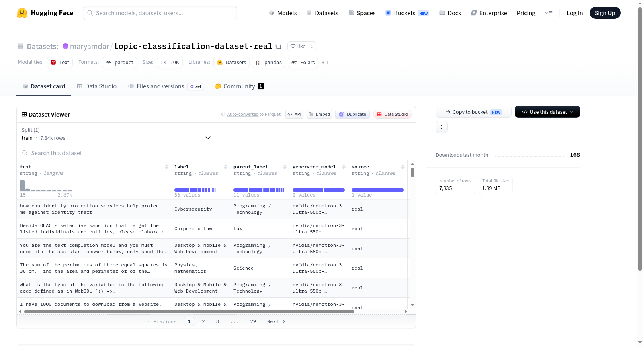Jump to page 79 of the dataset
Viewport: 643px width, 346px height.
point(253,321)
